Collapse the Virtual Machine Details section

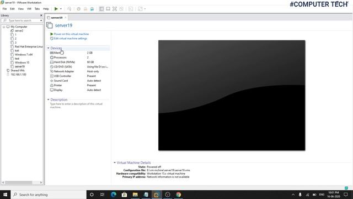tap(115, 163)
